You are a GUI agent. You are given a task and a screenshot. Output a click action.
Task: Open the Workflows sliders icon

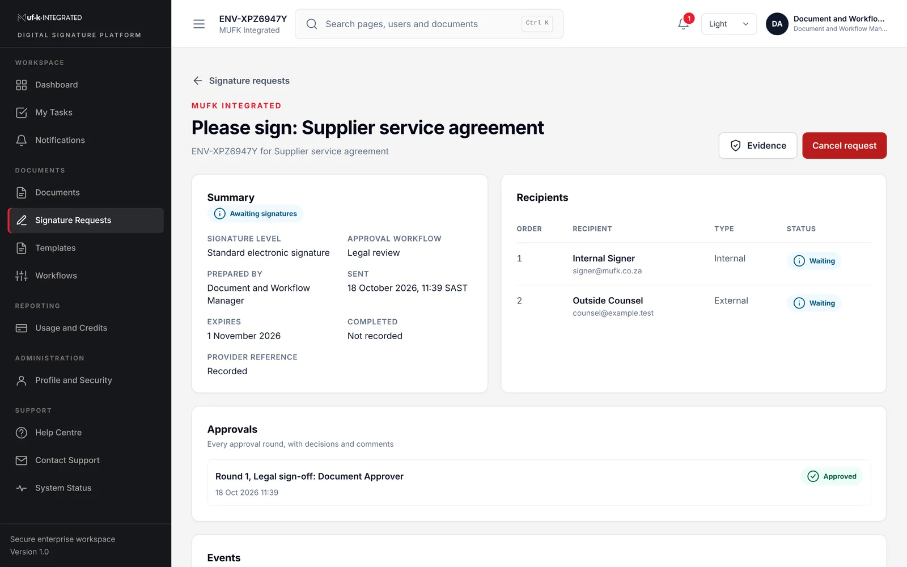pyautogui.click(x=22, y=276)
